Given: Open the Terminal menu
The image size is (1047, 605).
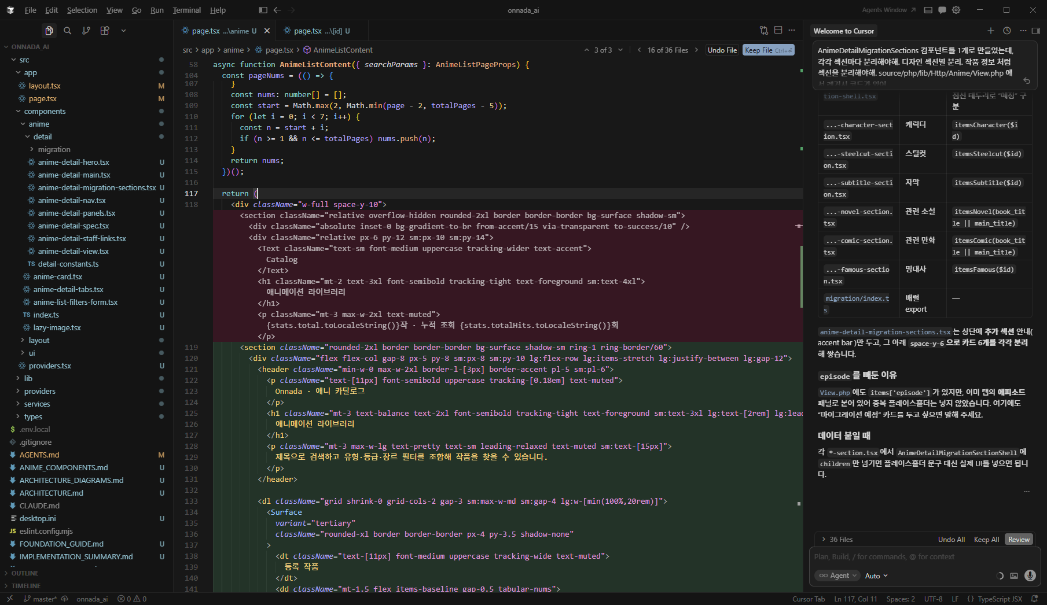Looking at the screenshot, I should 186,10.
